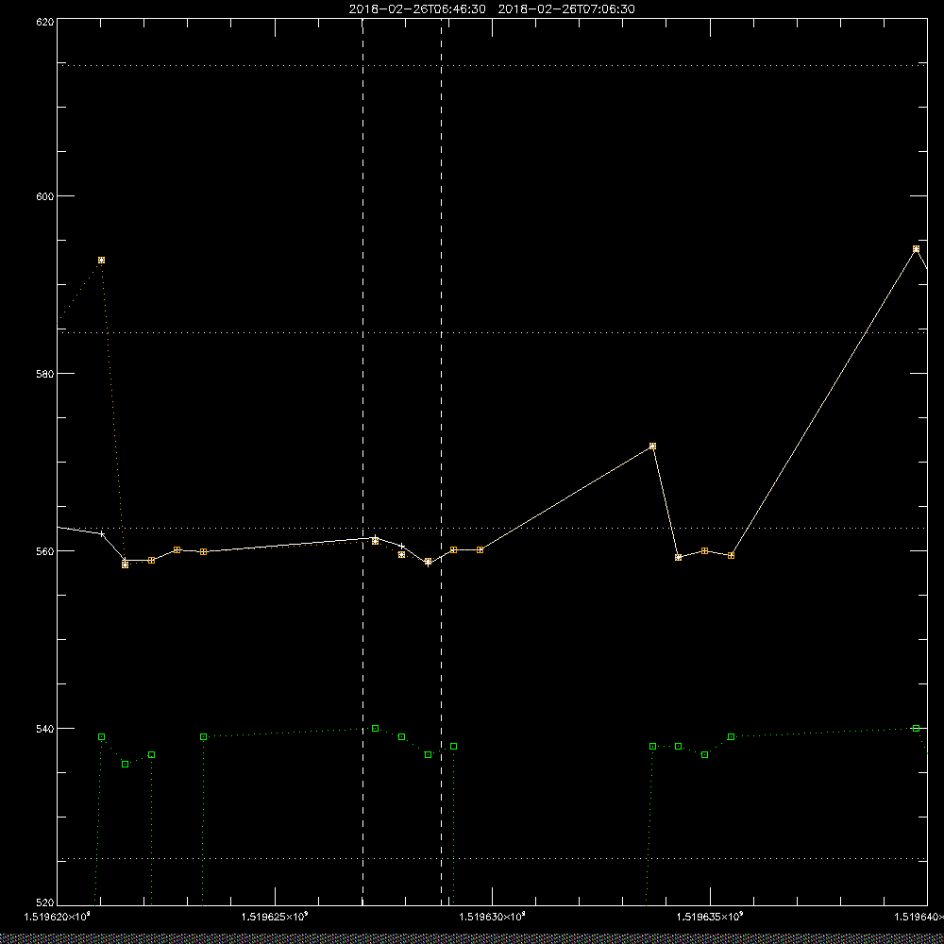Screen dimensions: 944x944
Task: Click the 1.519635×10⁹ x-axis label
Action: tap(710, 917)
